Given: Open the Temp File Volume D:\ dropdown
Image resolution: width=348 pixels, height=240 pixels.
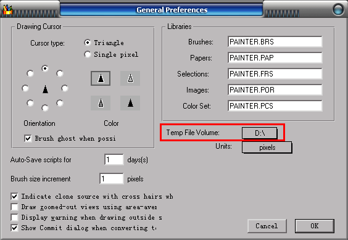Looking at the screenshot, I should pyautogui.click(x=259, y=133).
